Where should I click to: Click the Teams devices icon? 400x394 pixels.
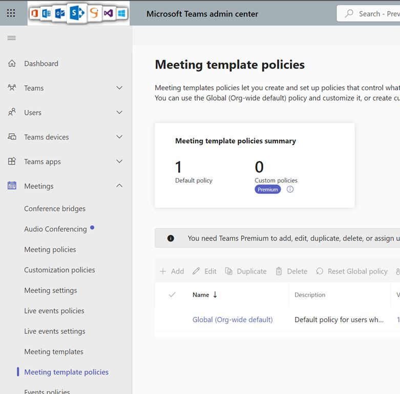tap(12, 137)
